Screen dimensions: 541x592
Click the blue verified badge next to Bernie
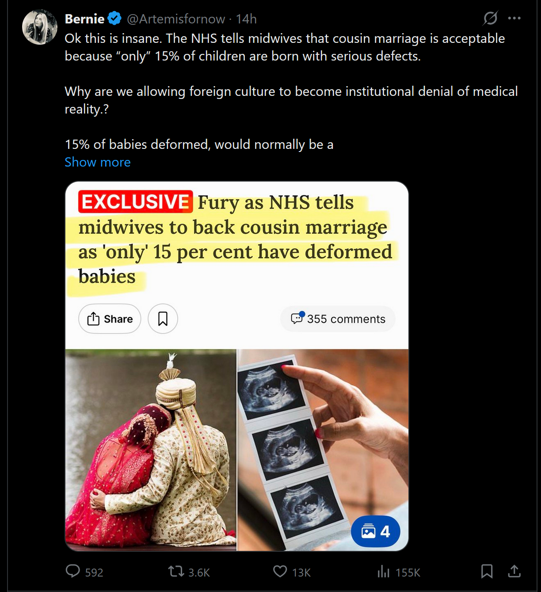pyautogui.click(x=114, y=19)
